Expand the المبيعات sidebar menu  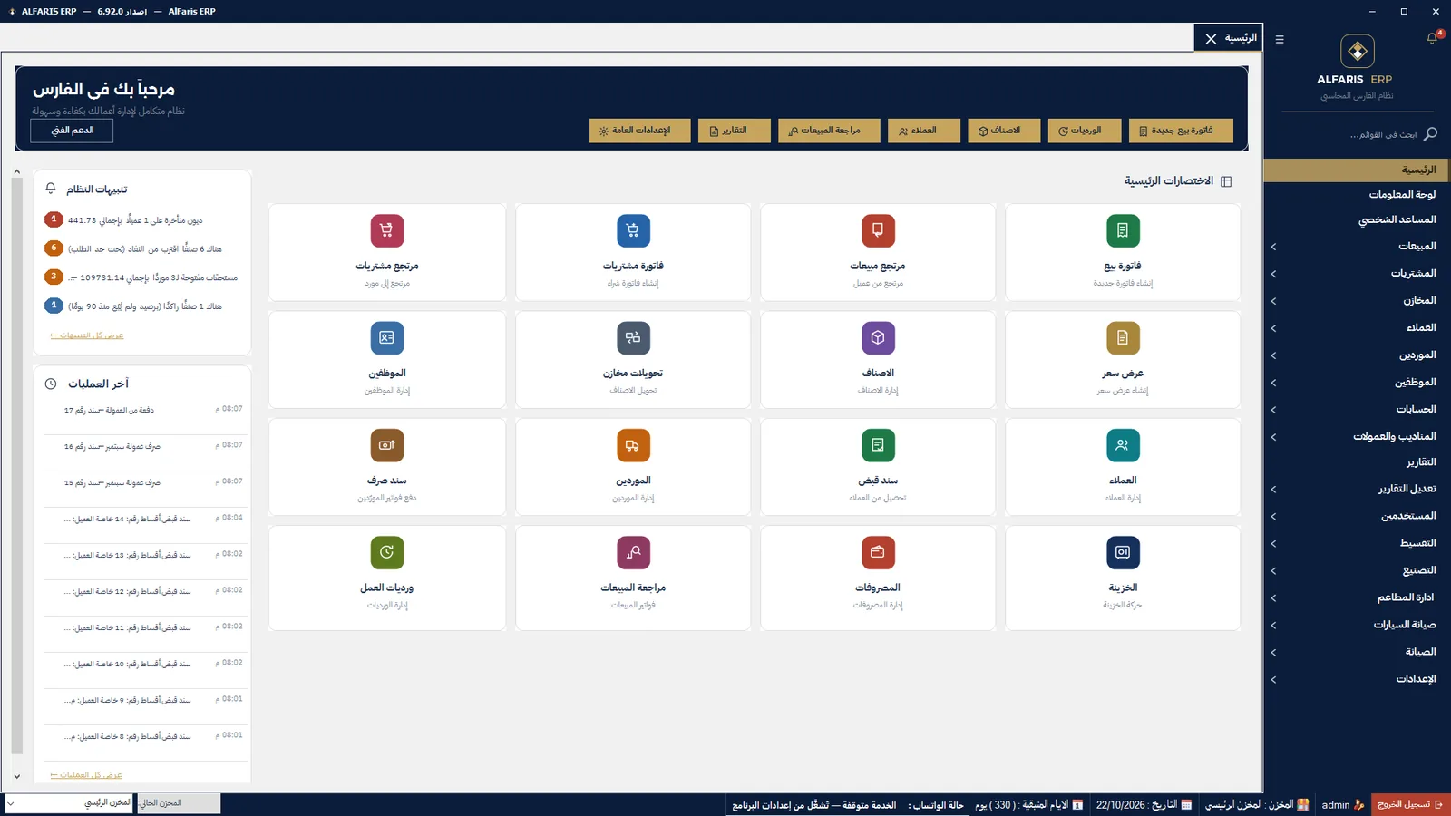coord(1356,247)
